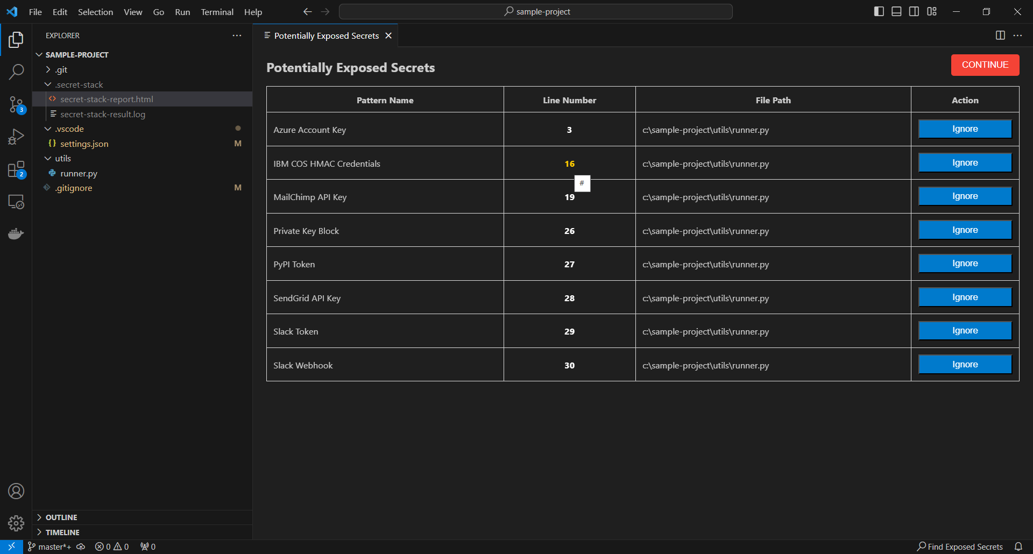Collapse the .secret-stack folder

click(48, 84)
